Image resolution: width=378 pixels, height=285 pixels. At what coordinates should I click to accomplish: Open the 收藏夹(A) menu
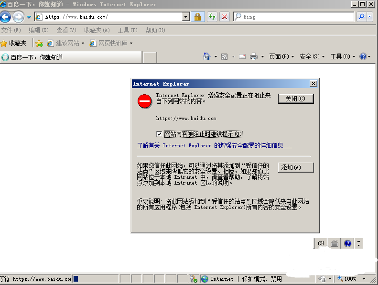(x=97, y=30)
